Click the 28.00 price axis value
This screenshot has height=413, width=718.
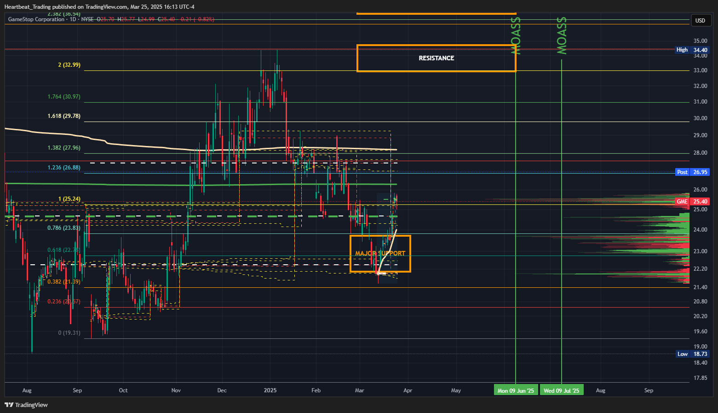click(x=701, y=153)
